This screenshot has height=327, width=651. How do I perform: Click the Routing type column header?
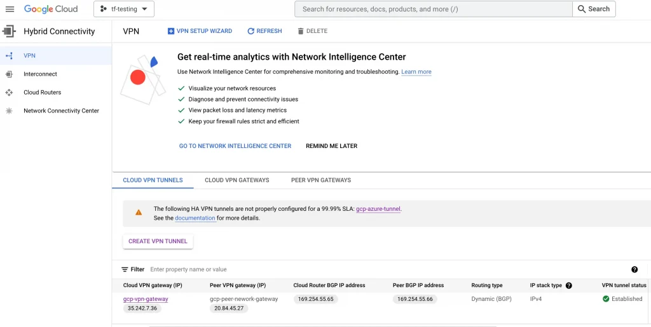pyautogui.click(x=486, y=285)
